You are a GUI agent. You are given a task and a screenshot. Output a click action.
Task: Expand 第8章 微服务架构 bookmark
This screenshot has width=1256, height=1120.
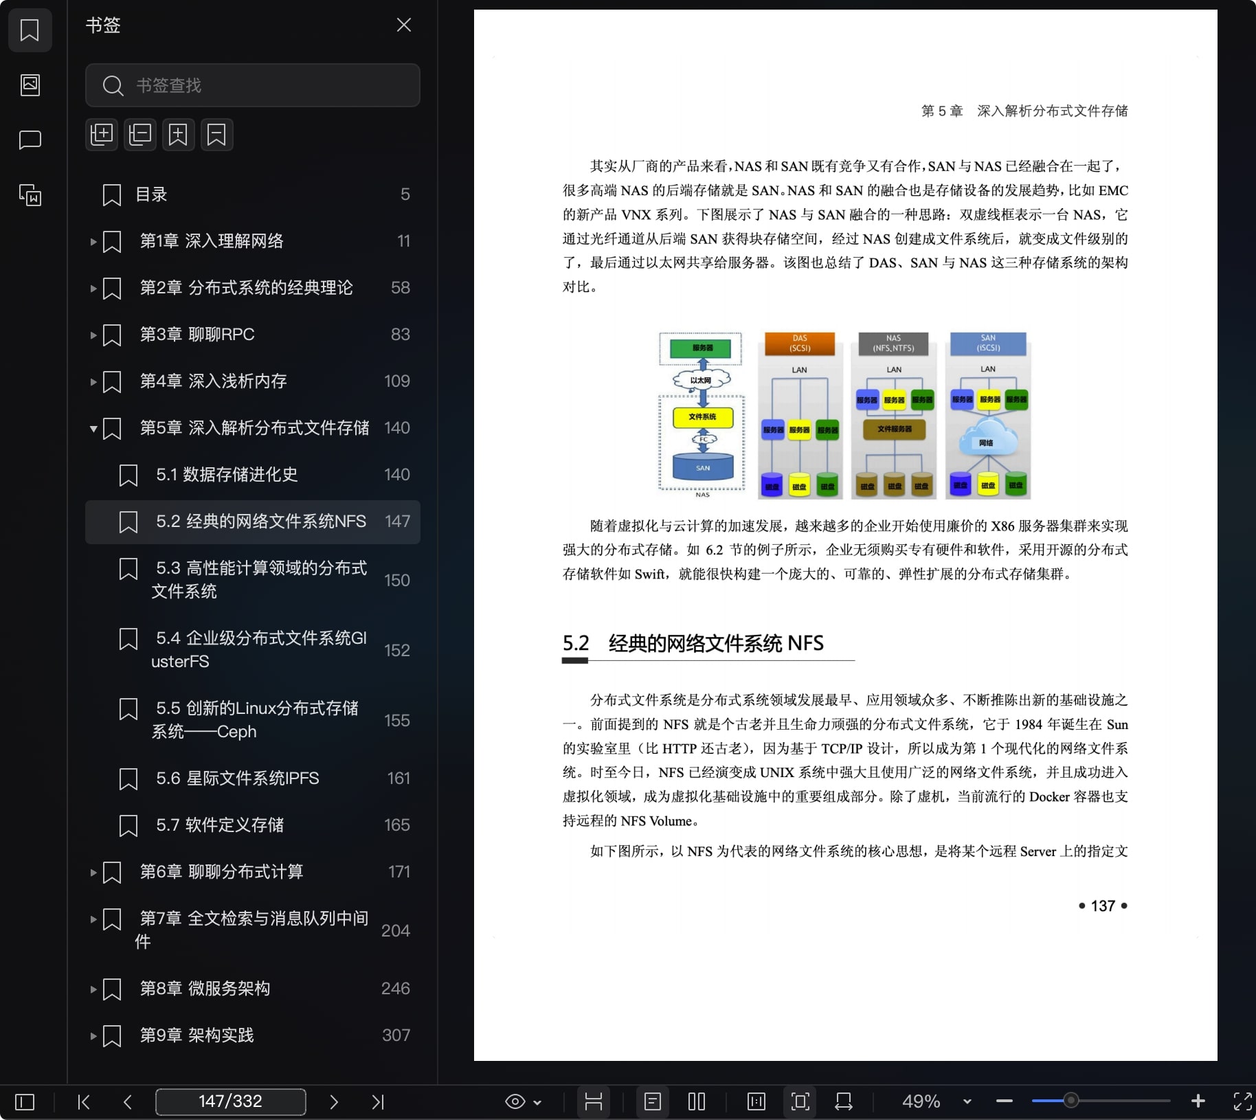[93, 989]
